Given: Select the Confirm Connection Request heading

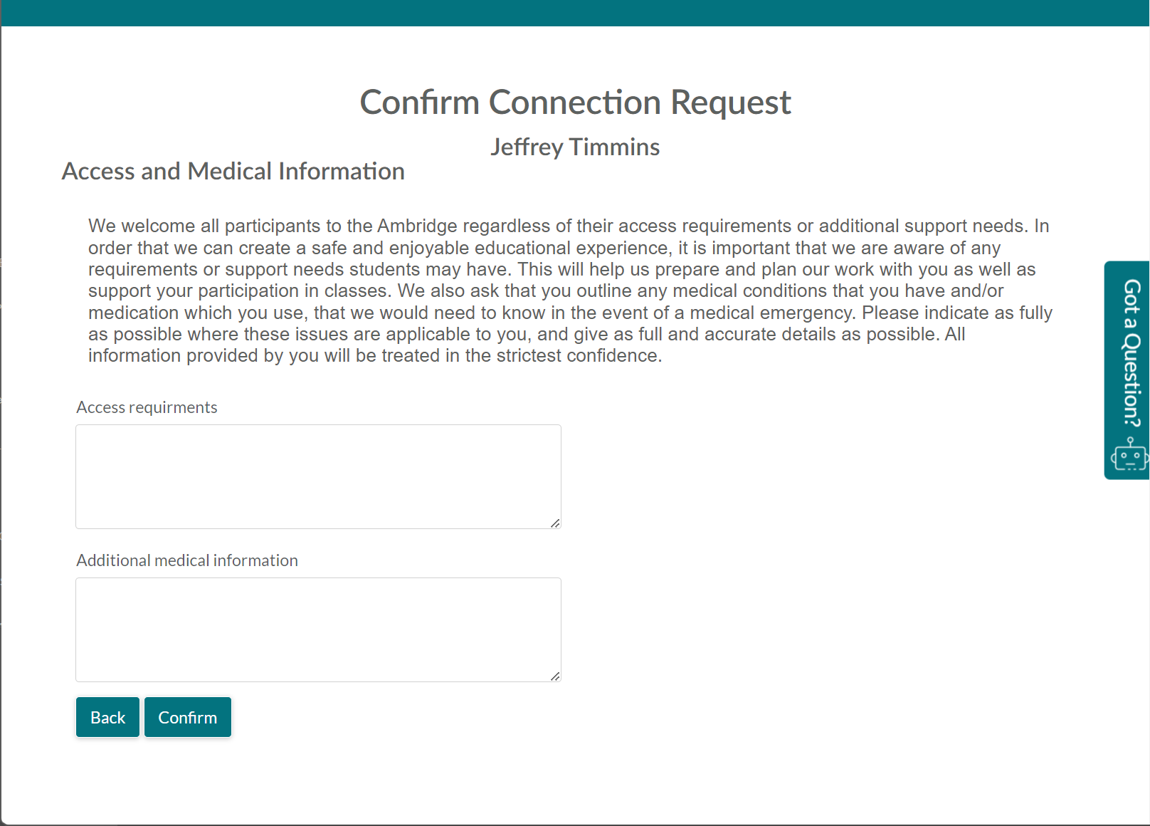Looking at the screenshot, I should (575, 102).
